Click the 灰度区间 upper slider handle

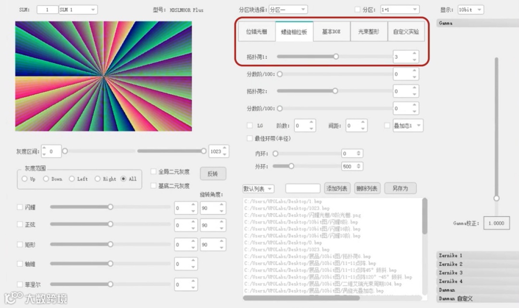(204, 151)
